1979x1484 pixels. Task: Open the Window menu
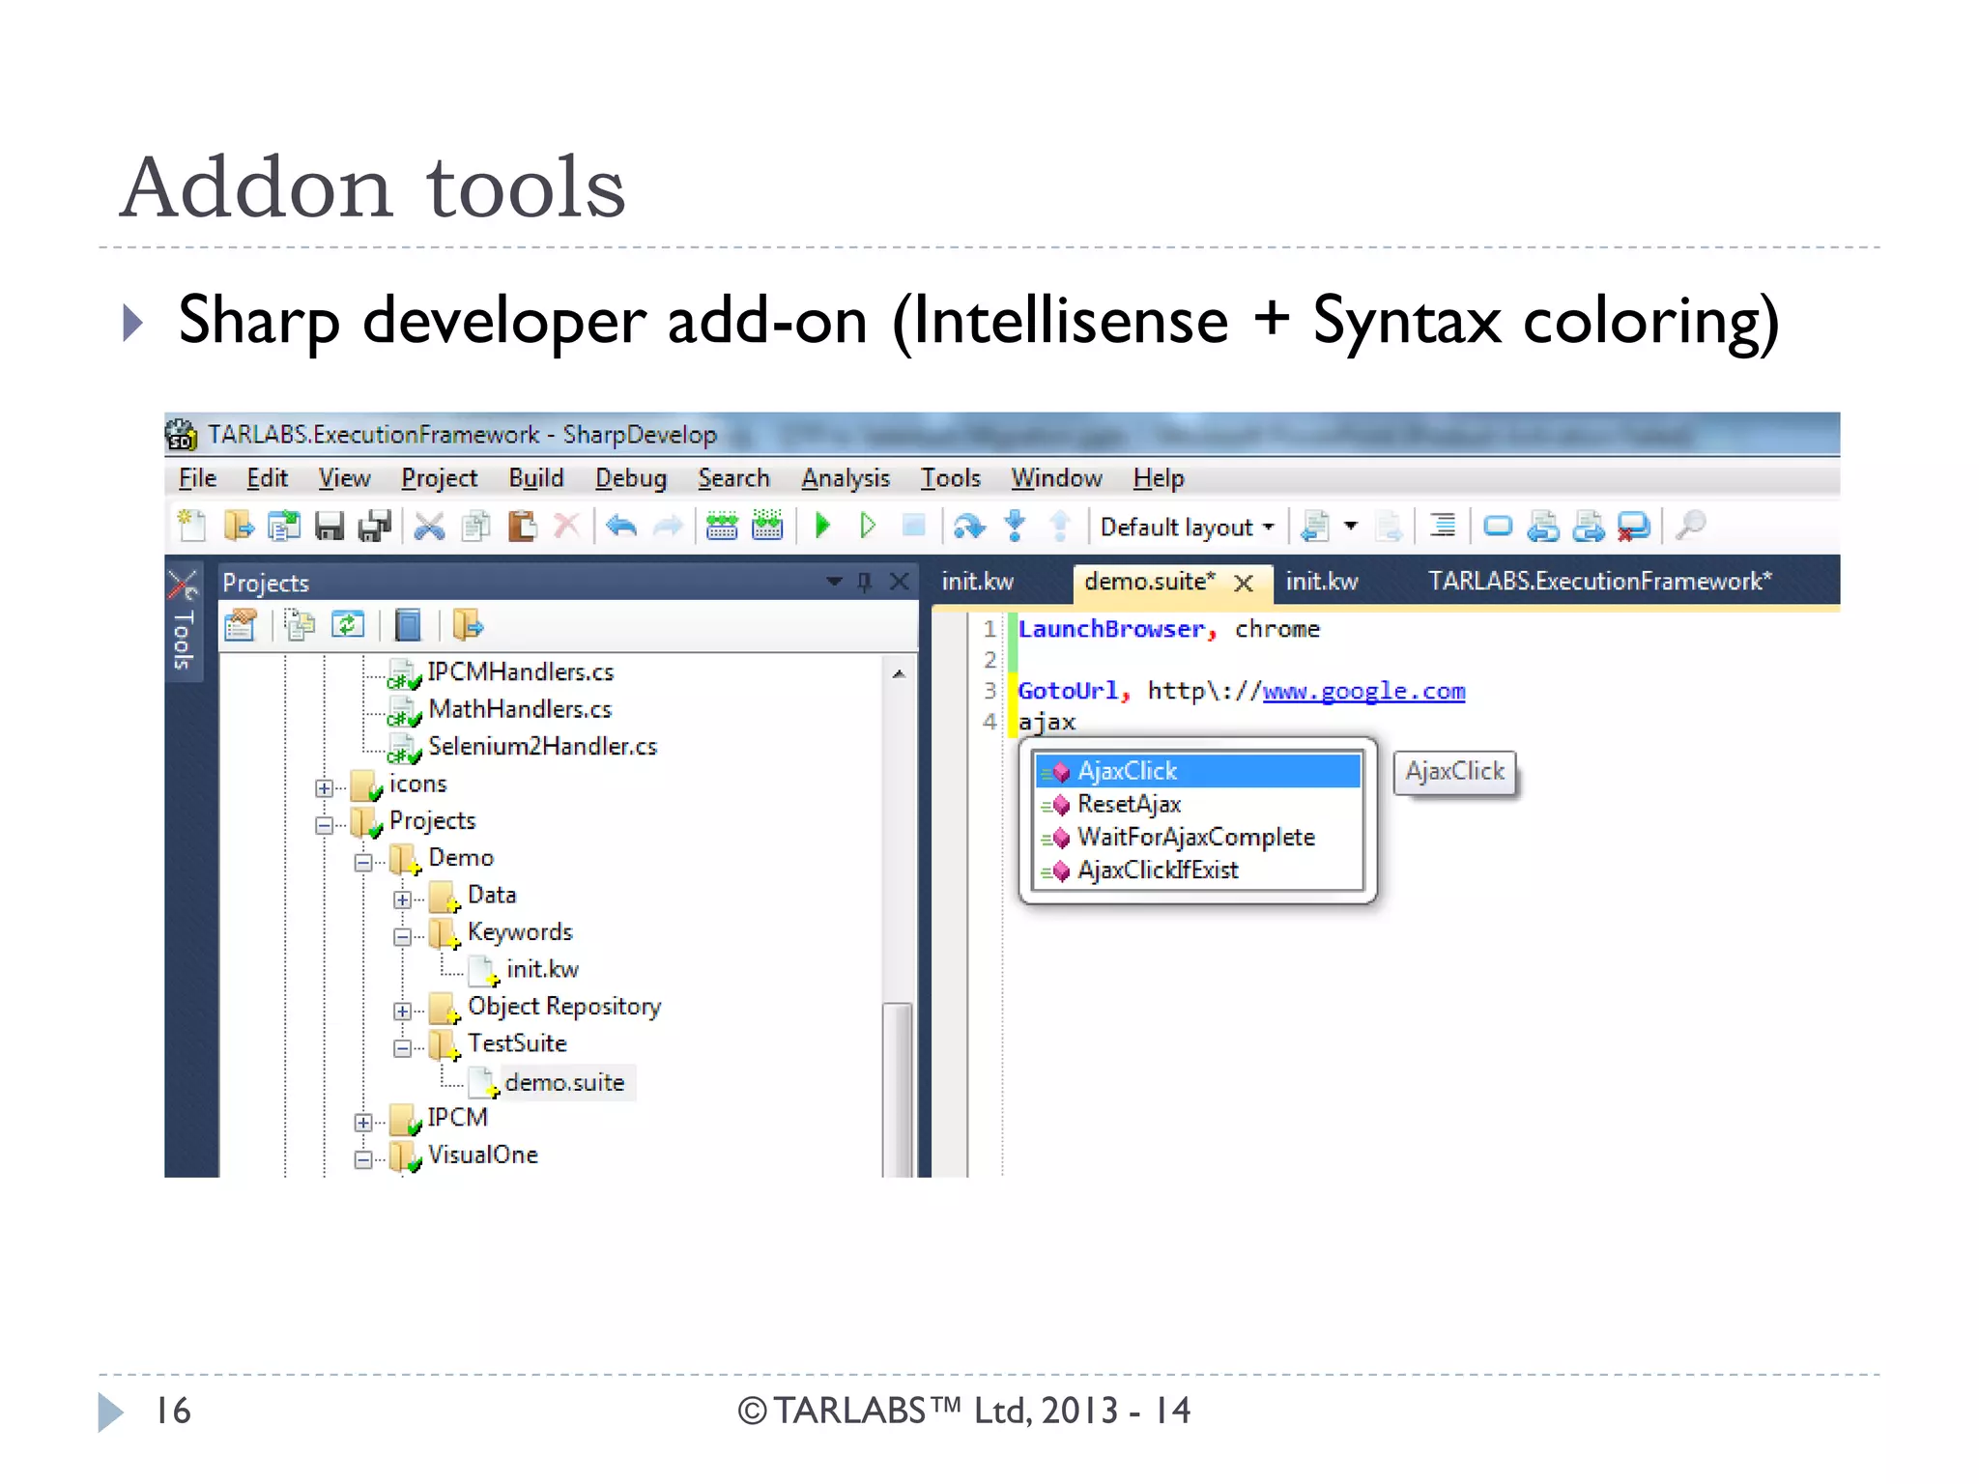pos(1056,478)
